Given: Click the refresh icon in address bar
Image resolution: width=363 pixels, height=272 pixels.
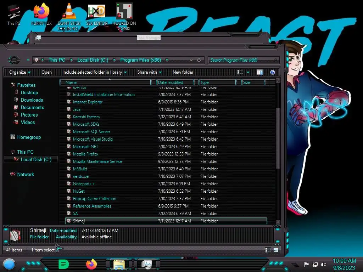Looking at the screenshot, I should point(199,60).
